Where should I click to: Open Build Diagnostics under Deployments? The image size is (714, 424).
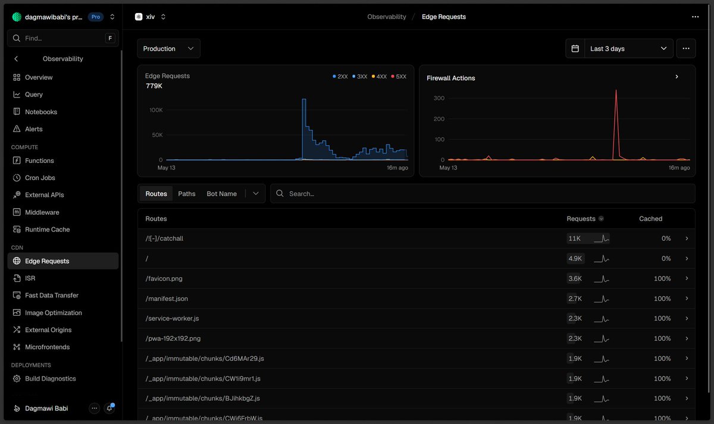tap(63, 379)
